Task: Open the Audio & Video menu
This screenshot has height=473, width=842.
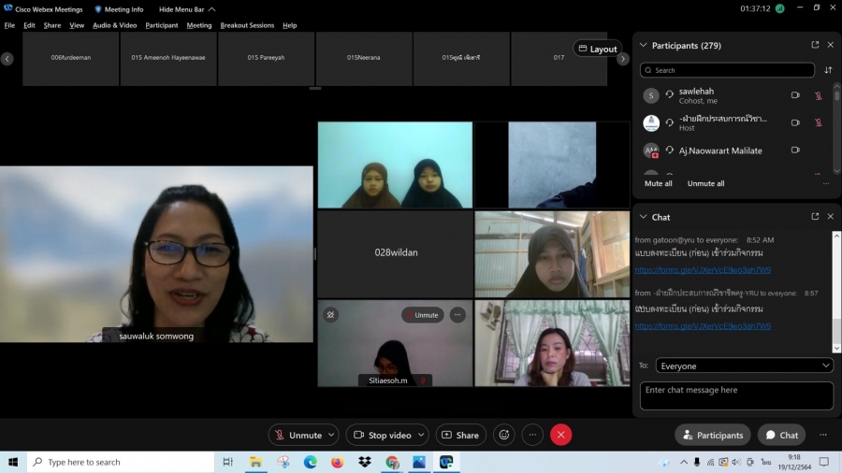Action: pos(114,25)
